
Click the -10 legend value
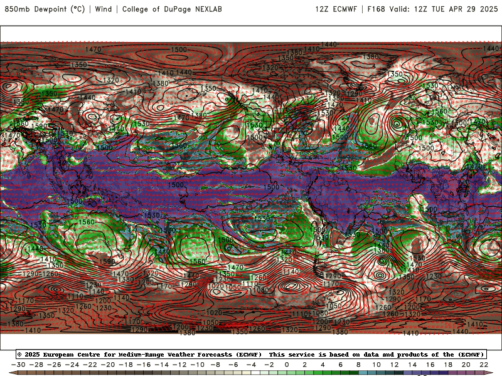pyautogui.click(x=197, y=365)
